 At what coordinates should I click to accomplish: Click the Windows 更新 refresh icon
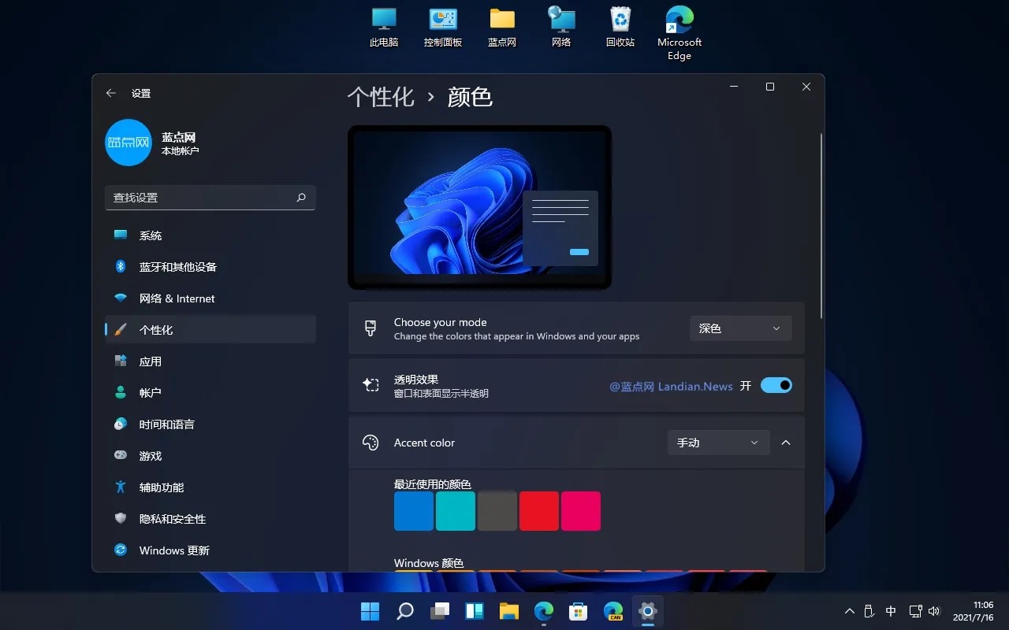[x=121, y=550]
